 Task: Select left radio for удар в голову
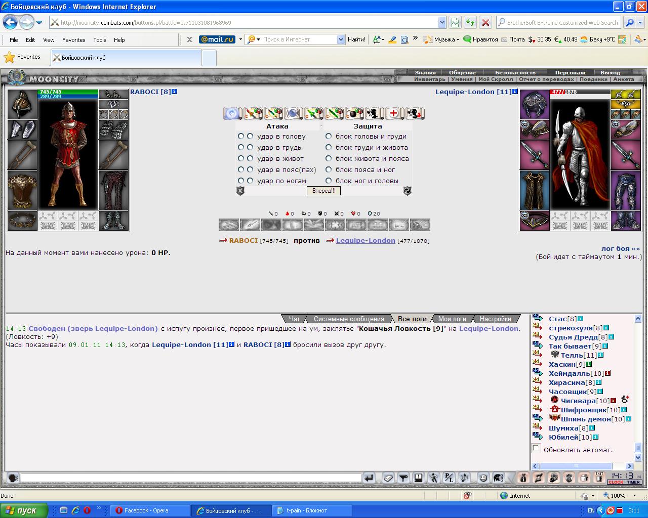[x=241, y=137]
